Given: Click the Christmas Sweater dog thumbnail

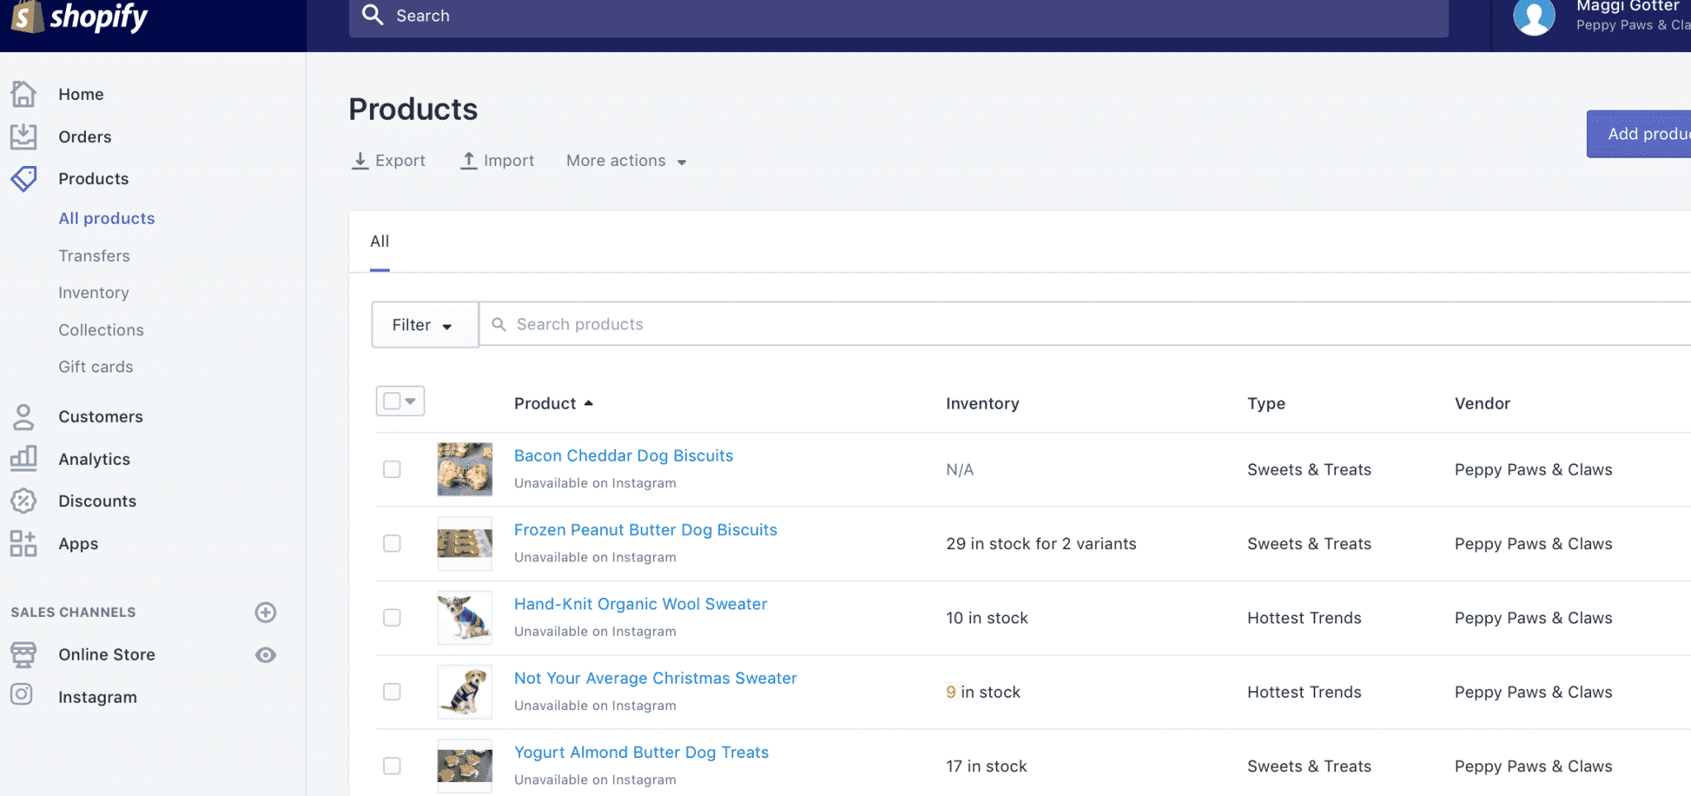Looking at the screenshot, I should (465, 692).
